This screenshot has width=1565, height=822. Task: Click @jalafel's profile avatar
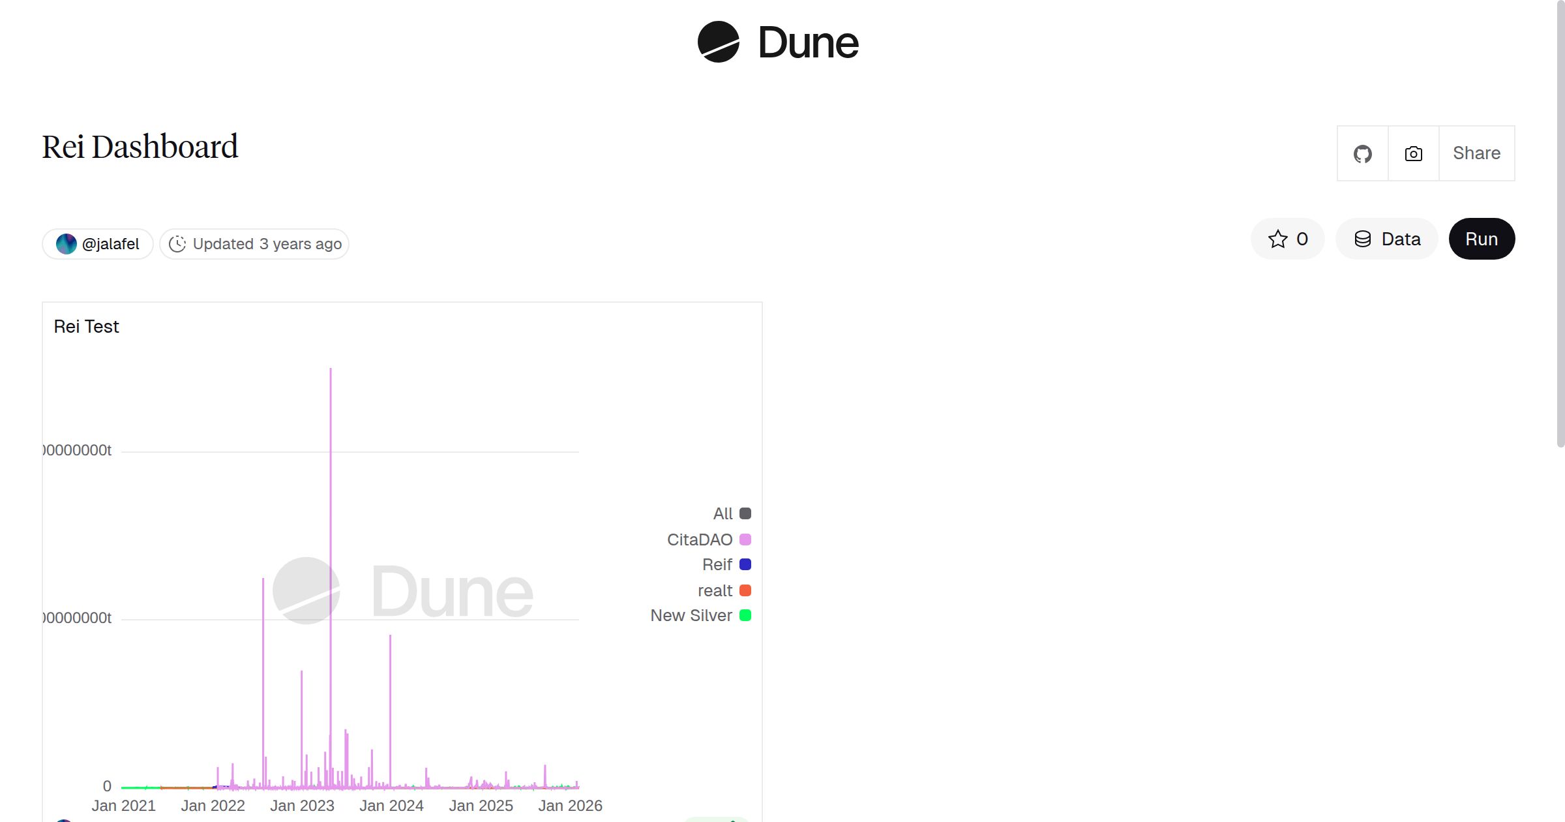pyautogui.click(x=67, y=243)
